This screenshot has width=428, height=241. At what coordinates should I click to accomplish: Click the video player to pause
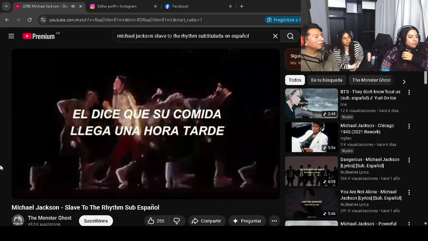(146, 124)
